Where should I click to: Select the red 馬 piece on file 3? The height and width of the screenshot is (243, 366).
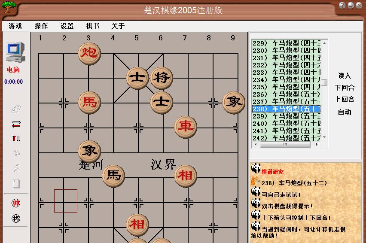[x=89, y=103]
